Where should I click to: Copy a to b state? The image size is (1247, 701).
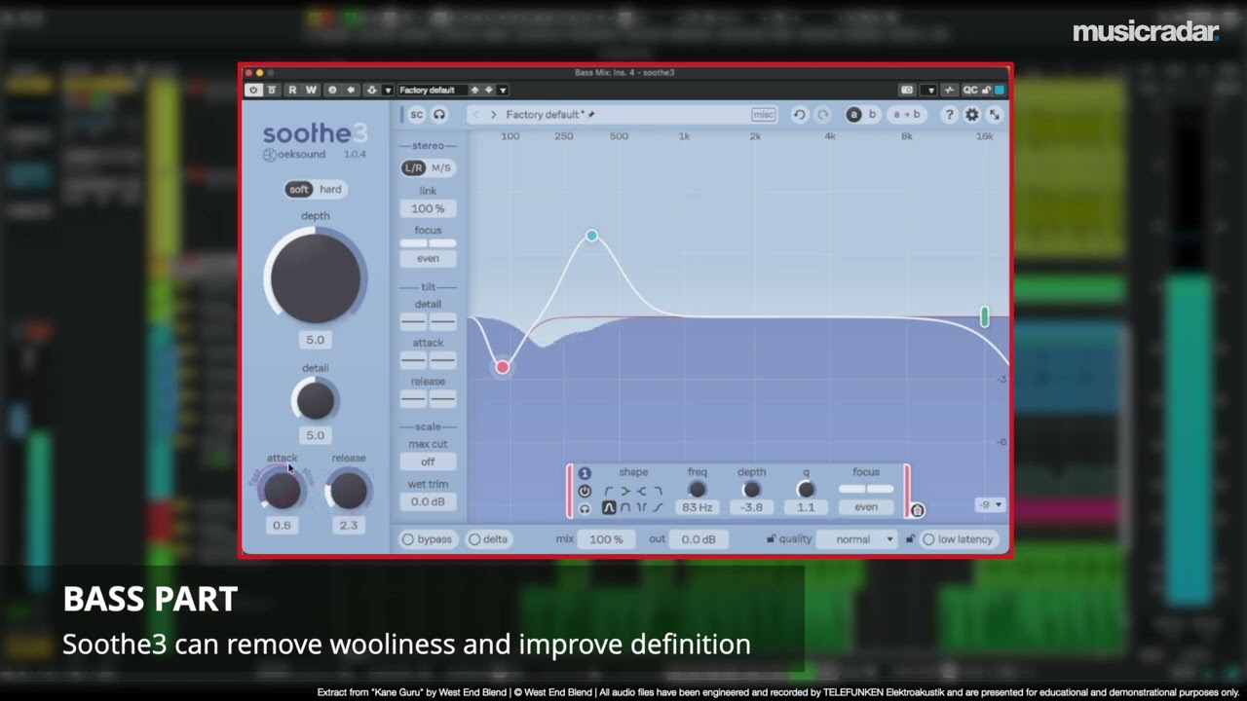coord(907,115)
